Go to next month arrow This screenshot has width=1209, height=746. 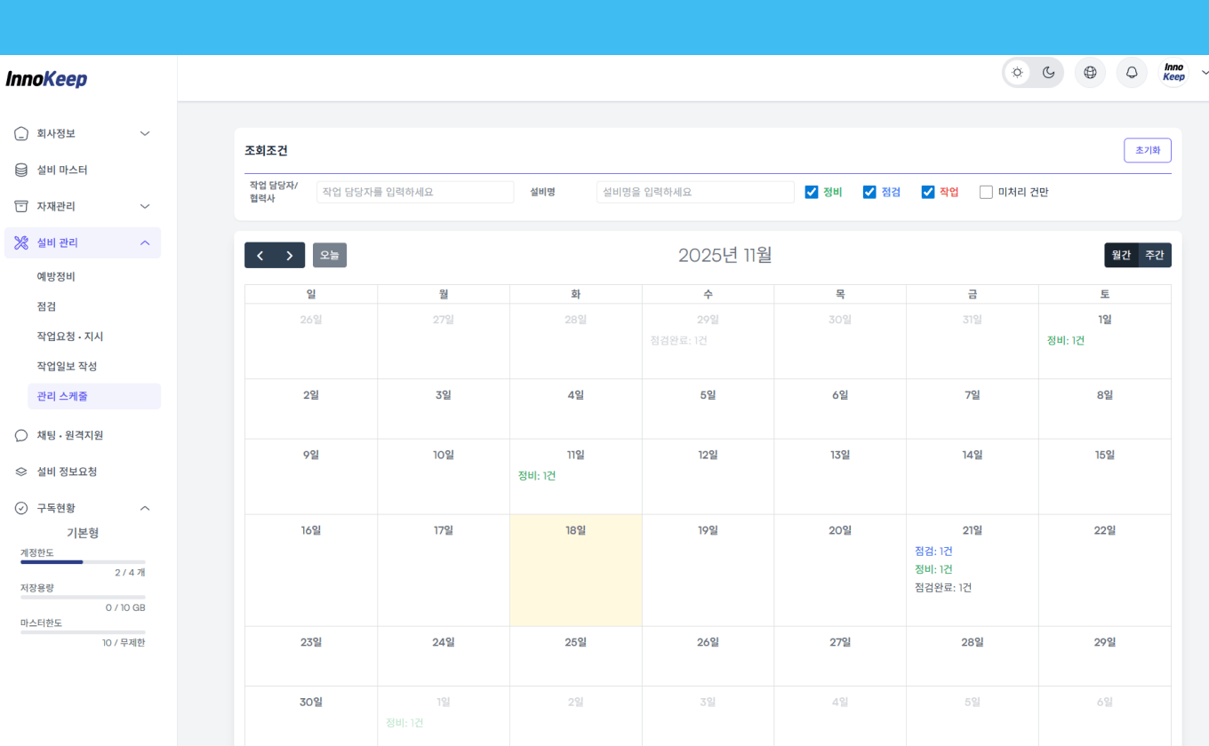(290, 256)
